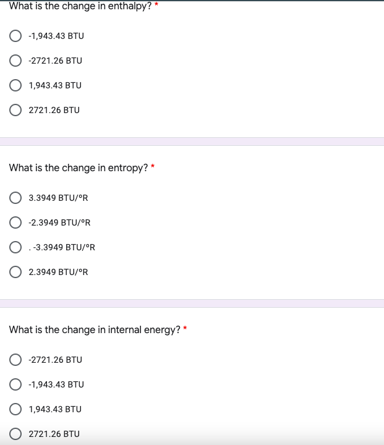Pick positive 1,943.43 BTU for enthalpy
Image resolution: width=384 pixels, height=445 pixels.
tap(15, 85)
